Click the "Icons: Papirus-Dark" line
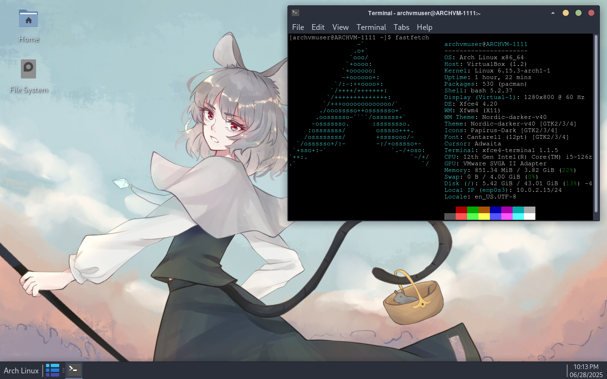Viewport: 607px width, 379px height. click(x=501, y=130)
